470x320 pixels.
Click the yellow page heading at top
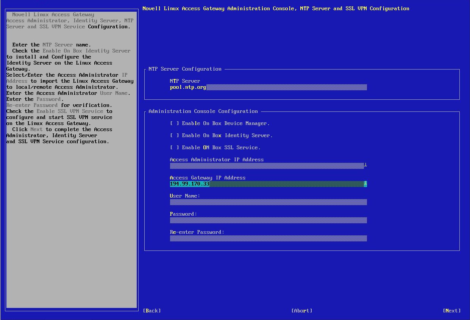[x=276, y=8]
